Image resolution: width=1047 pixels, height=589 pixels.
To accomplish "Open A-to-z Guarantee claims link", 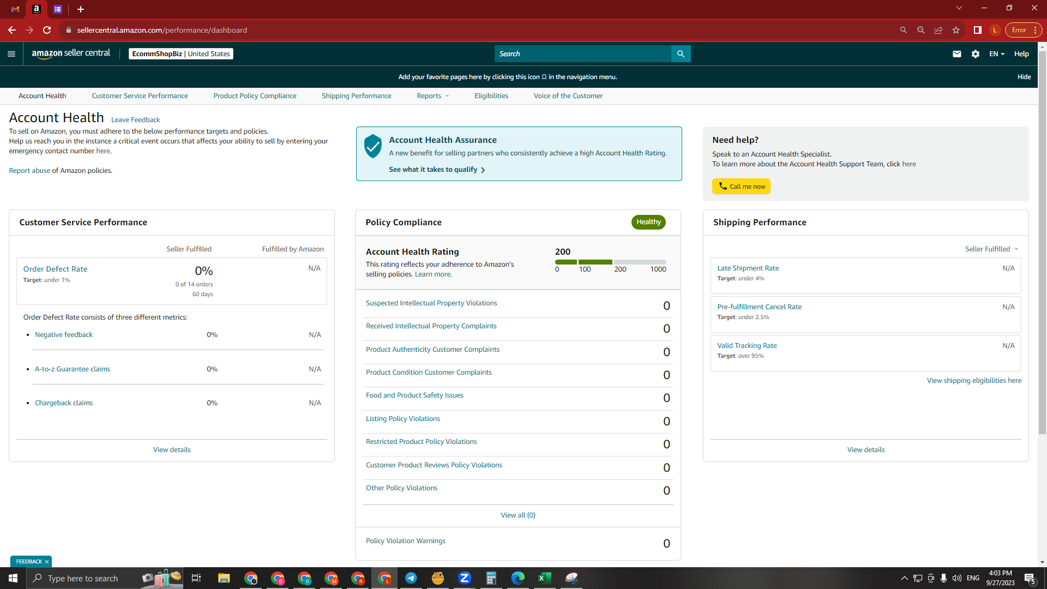I will click(x=73, y=369).
